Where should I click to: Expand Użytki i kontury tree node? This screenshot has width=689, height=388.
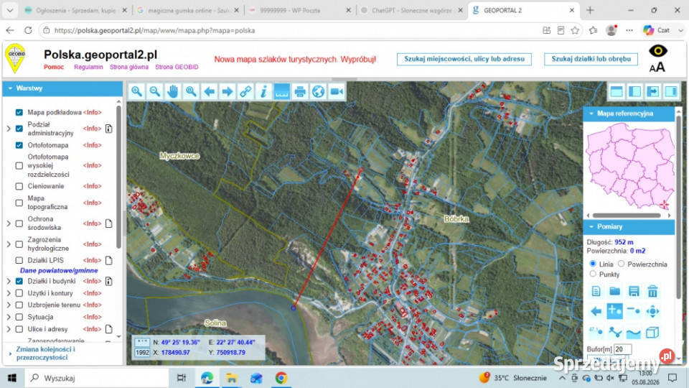9,293
